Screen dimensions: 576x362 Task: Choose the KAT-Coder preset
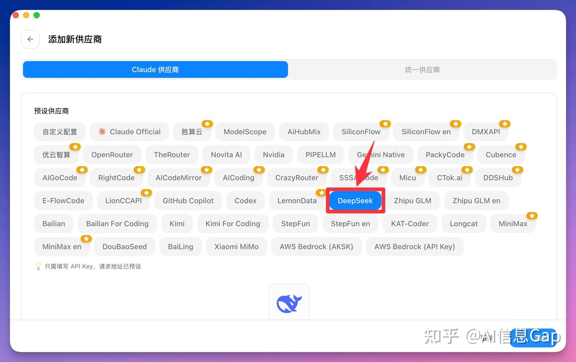[410, 224]
